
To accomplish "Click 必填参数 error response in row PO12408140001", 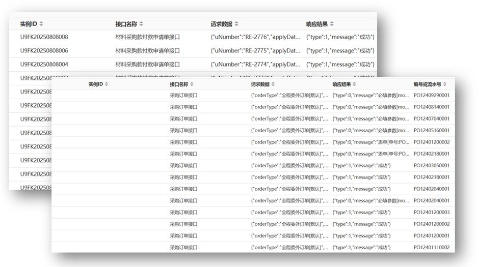I will (370, 107).
